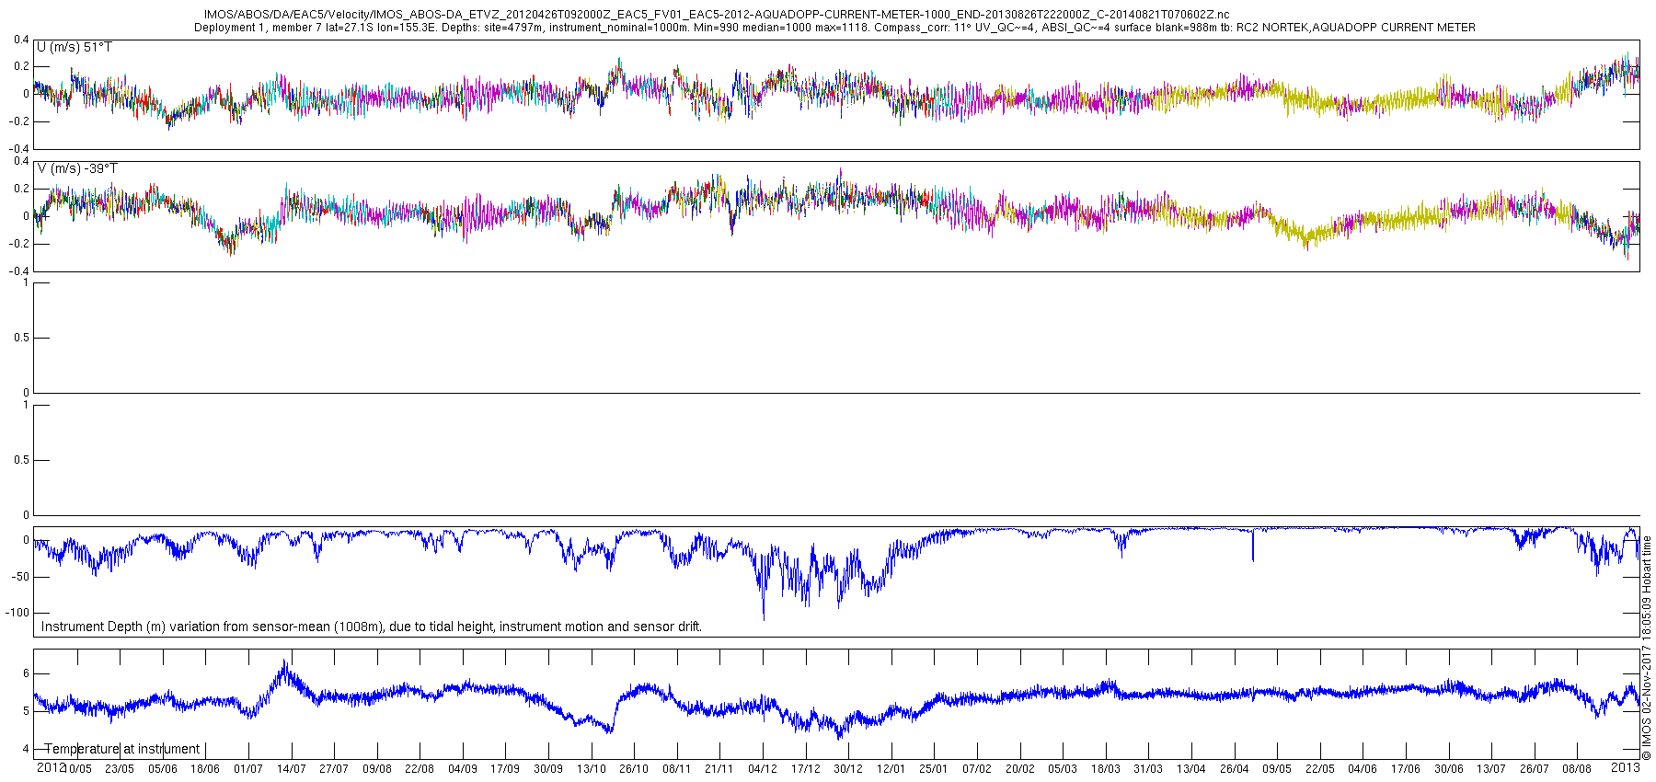Select the '05/06' date tick label
Viewport: 1656px width, 782px height.
tap(163, 769)
